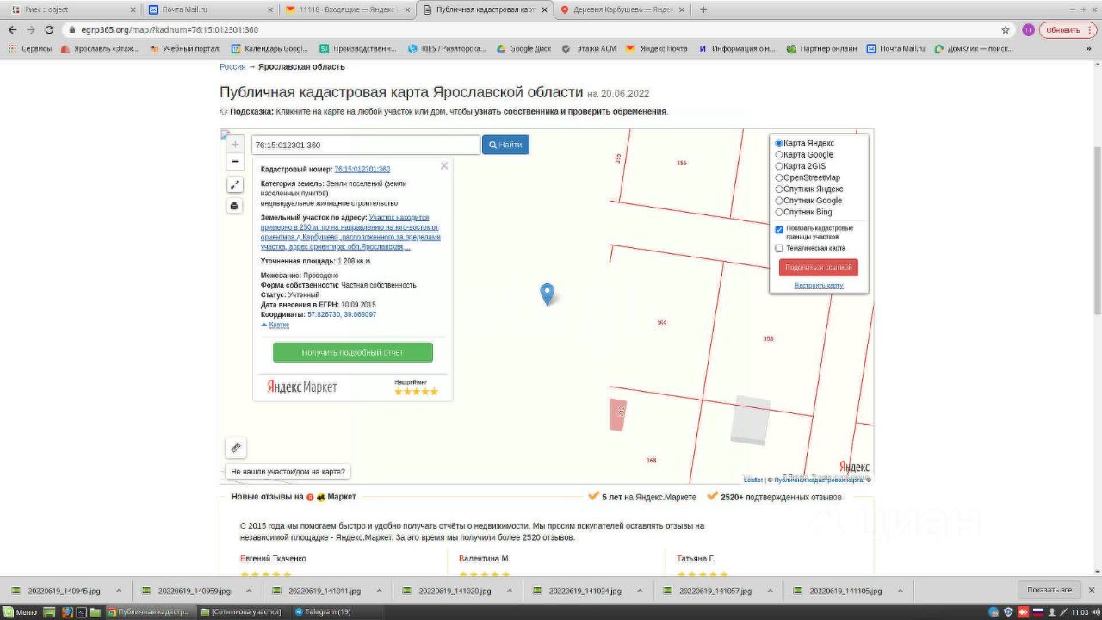Zoom out the map with minus button
1102x620 pixels.
(235, 162)
